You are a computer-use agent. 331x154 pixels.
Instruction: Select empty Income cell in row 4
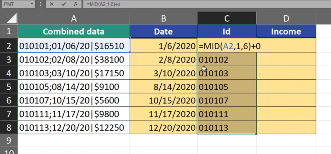pos(286,73)
